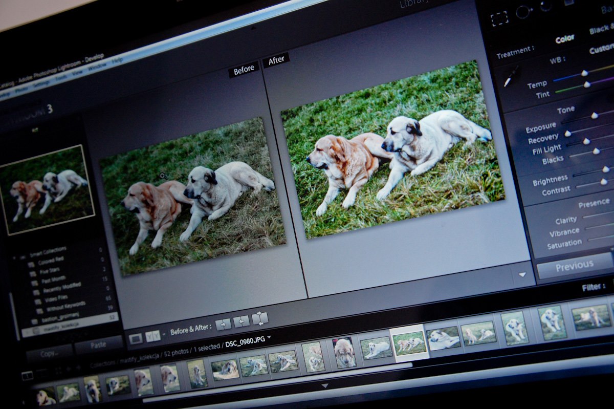Click the Paste button
The width and height of the screenshot is (614, 409).
tap(98, 345)
